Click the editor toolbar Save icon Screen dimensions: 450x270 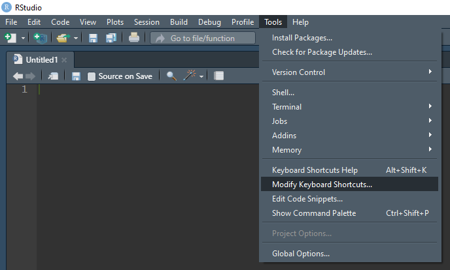click(x=76, y=76)
